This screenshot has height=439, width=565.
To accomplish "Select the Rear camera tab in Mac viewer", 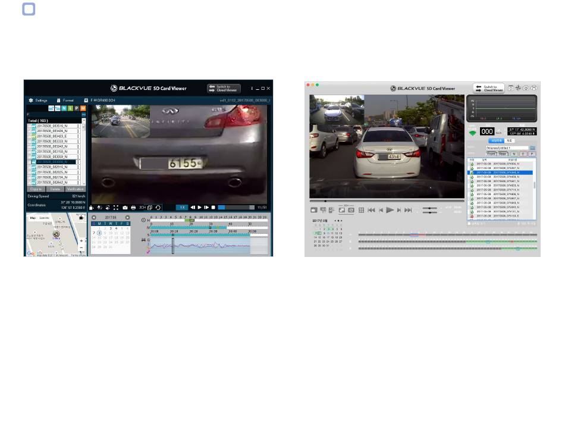I will pyautogui.click(x=503, y=153).
